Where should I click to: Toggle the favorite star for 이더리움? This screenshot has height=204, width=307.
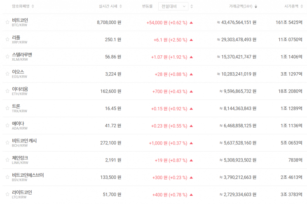[x=7, y=91]
